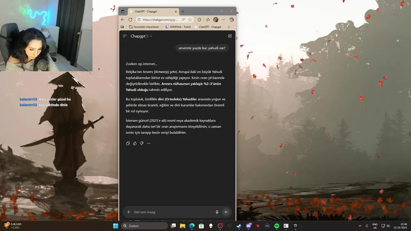This screenshot has width=411, height=231.
Task: Switch the ENG UK input language
Action: [x=375, y=226]
